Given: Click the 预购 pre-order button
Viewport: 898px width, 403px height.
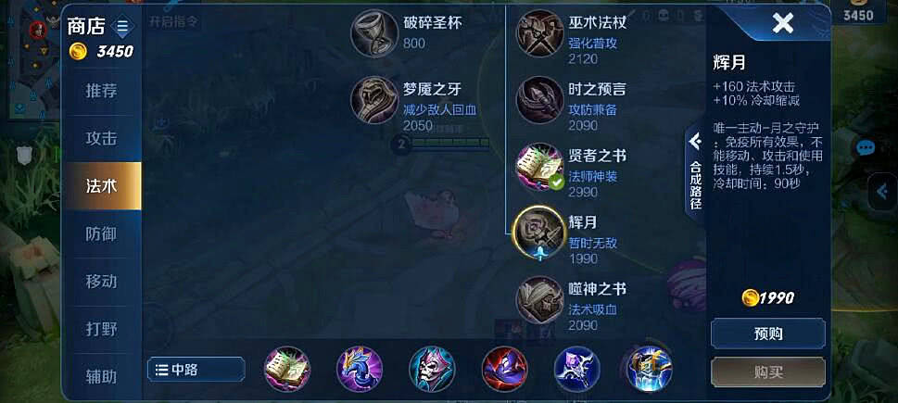Looking at the screenshot, I should [768, 334].
